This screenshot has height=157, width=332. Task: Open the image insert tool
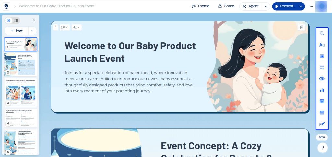click(322, 56)
